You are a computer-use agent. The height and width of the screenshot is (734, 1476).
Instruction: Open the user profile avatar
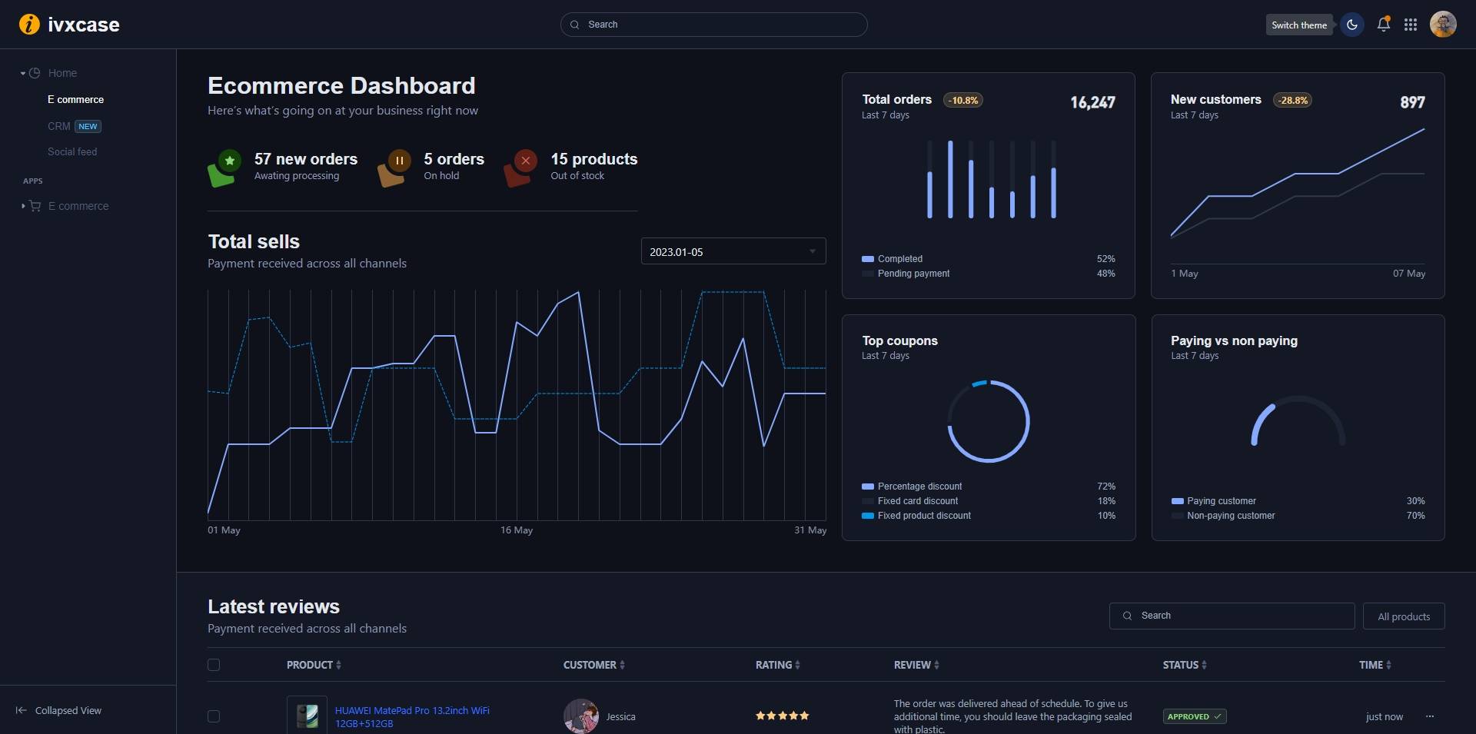[x=1442, y=25]
